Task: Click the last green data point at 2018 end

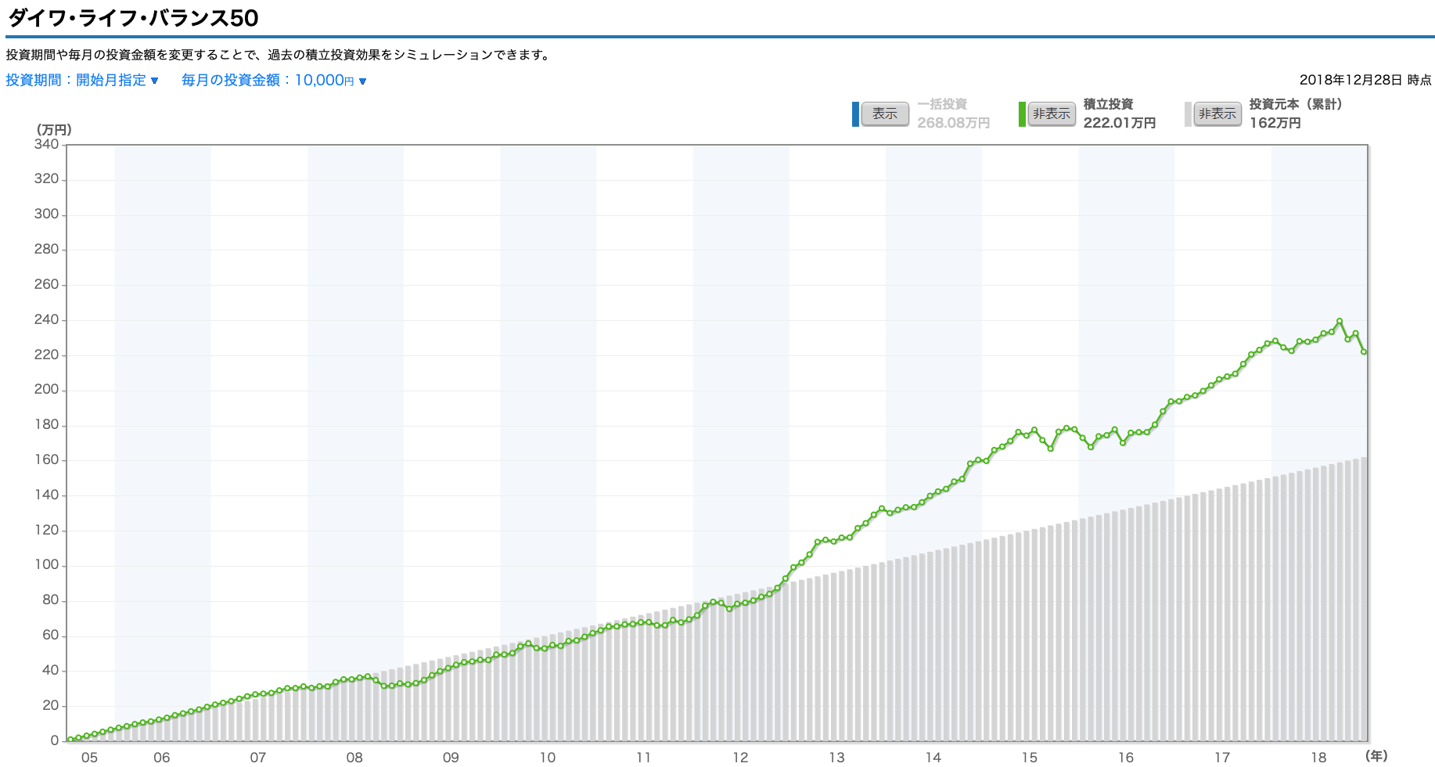Action: (1364, 352)
